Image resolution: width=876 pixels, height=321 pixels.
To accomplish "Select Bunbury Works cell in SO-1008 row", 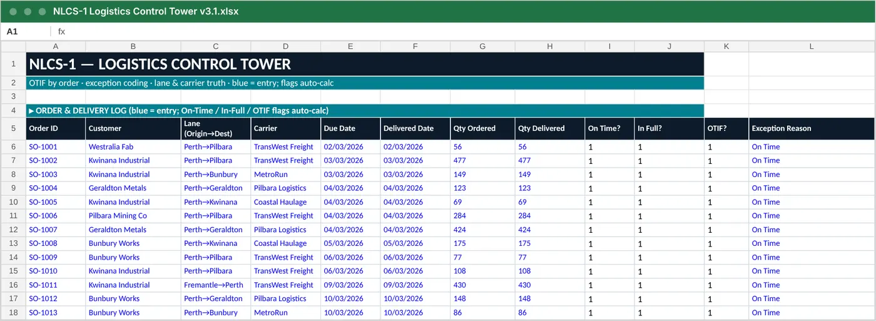I will 133,243.
